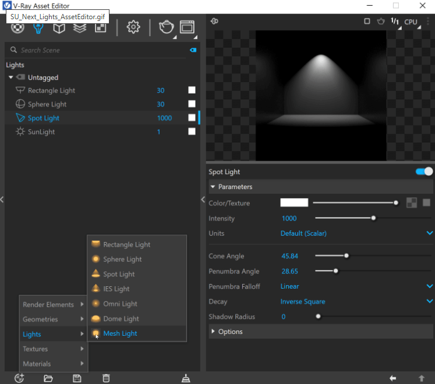Image resolution: width=435 pixels, height=384 pixels.
Task: Select the Spot Light tree row
Action: [102, 118]
